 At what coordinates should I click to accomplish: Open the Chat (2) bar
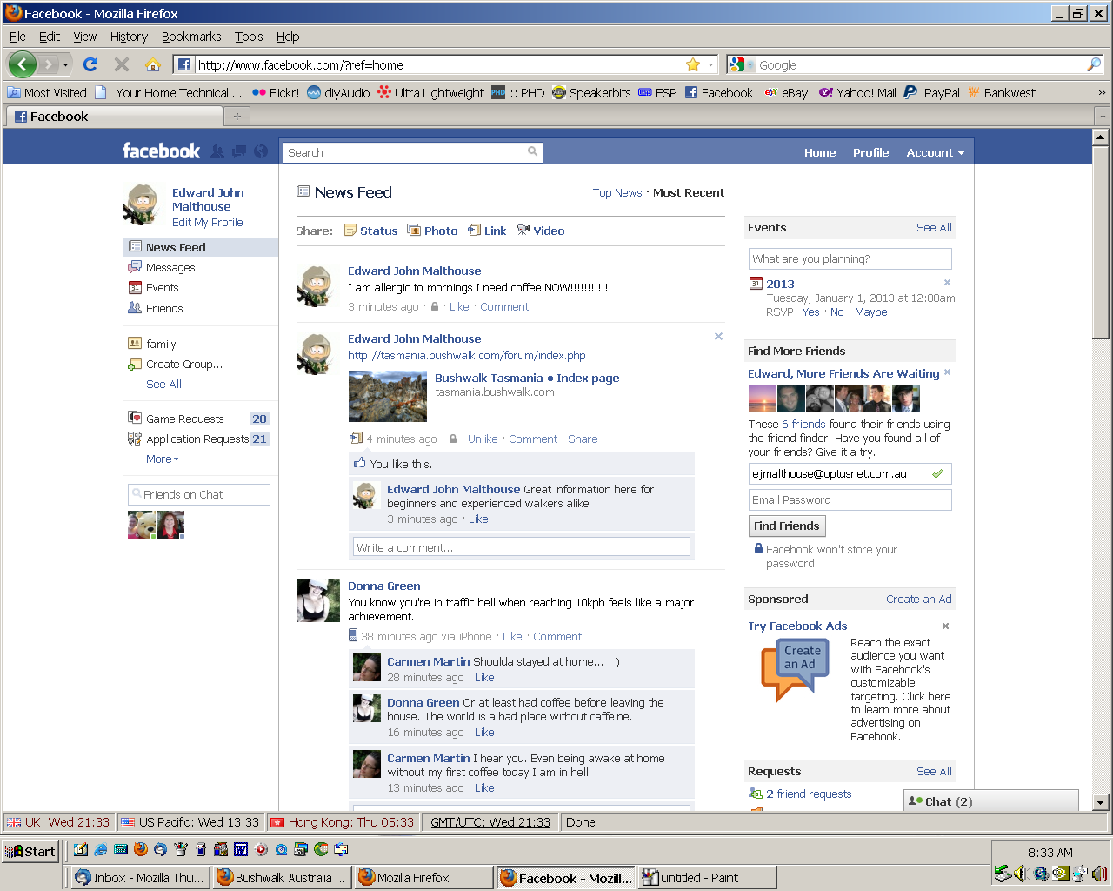(991, 801)
